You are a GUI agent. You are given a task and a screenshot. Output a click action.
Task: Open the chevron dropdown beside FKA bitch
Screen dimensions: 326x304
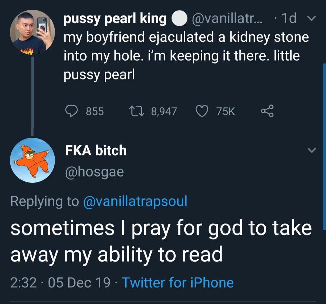pos(312,150)
